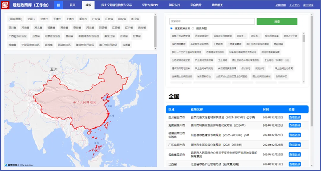Go to 个人中心

294,5
